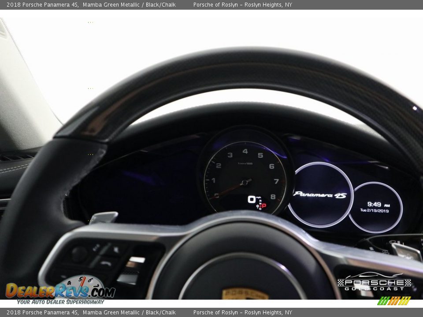Tap the left silver paddle shifter
The width and height of the screenshot is (423, 317).
(x=104, y=217)
